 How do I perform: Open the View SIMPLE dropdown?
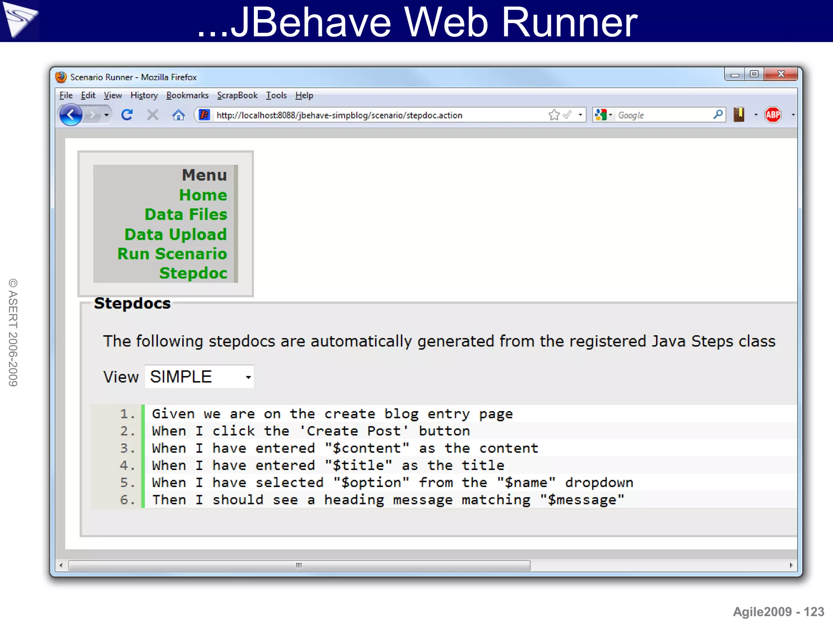coord(200,377)
